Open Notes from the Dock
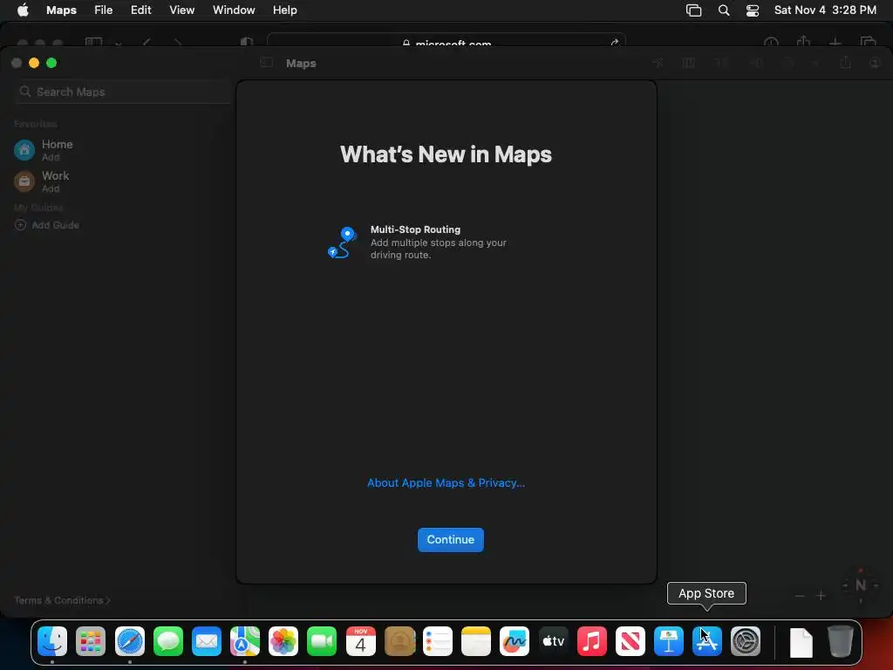This screenshot has height=670, width=893. point(475,641)
